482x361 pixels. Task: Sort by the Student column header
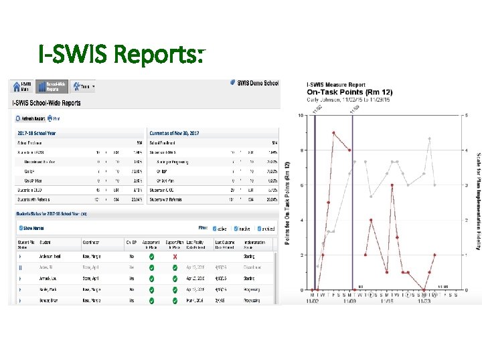click(x=45, y=242)
